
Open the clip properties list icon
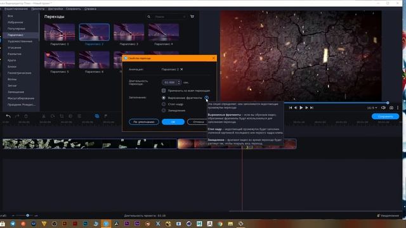[x=79, y=117]
